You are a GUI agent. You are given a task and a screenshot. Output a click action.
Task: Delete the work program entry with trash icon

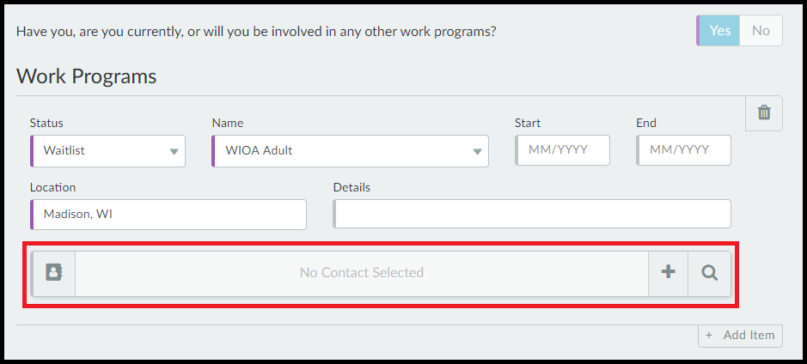tap(763, 113)
